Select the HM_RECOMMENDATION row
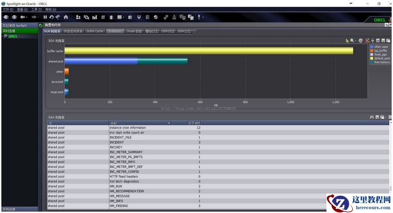Viewport: 393px width, 213px height. [218, 191]
